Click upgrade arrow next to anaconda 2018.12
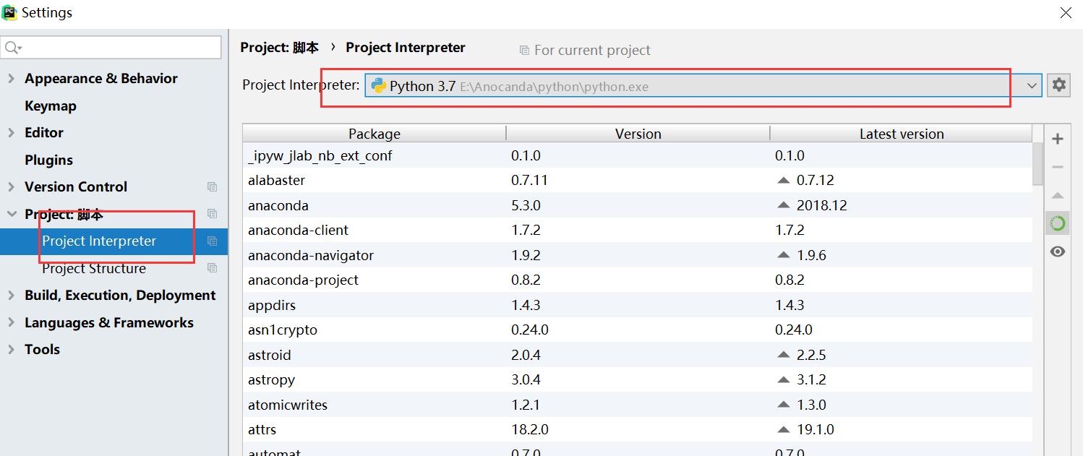Screen dimensions: 1083x456 [783, 205]
